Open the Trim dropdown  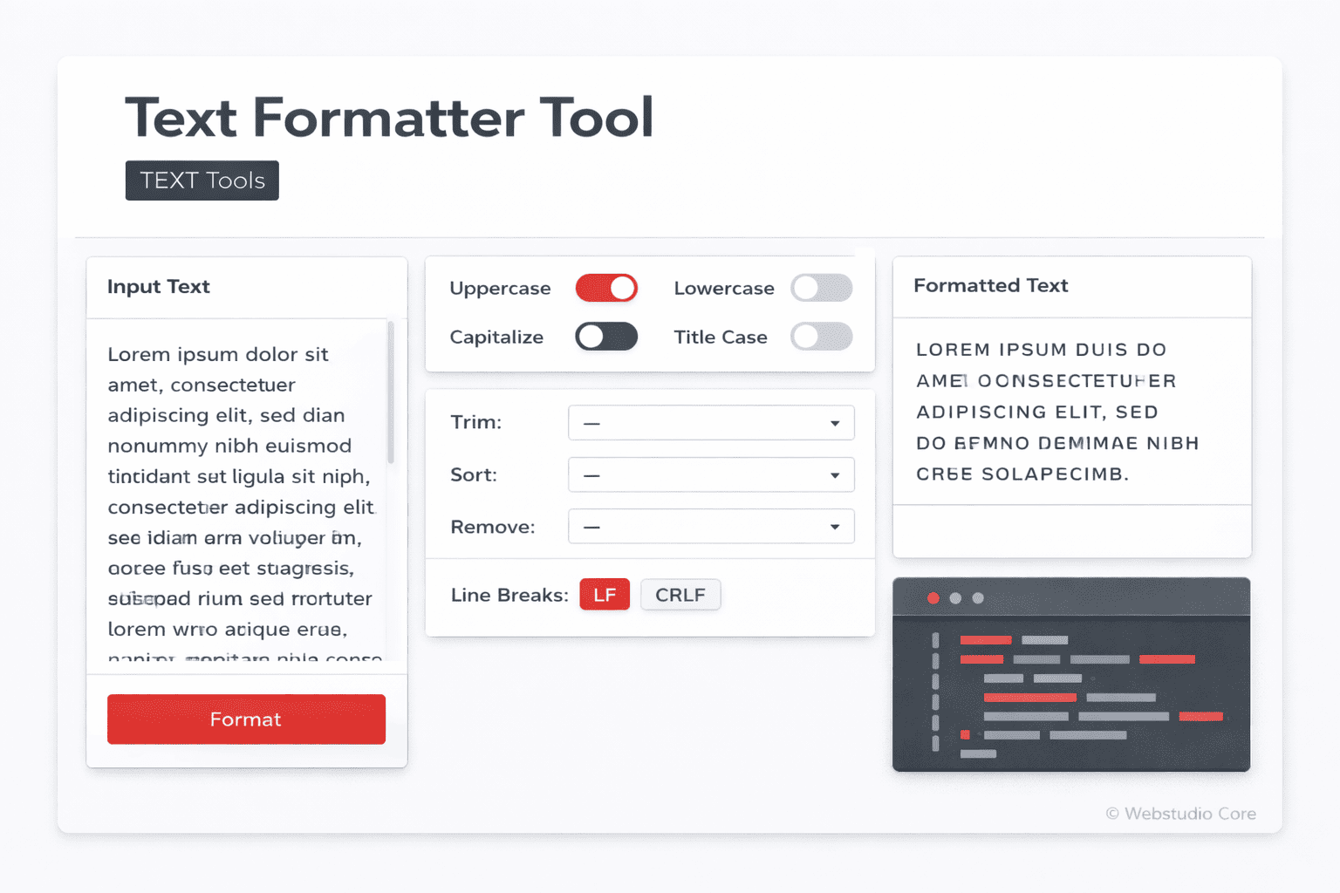coord(711,423)
